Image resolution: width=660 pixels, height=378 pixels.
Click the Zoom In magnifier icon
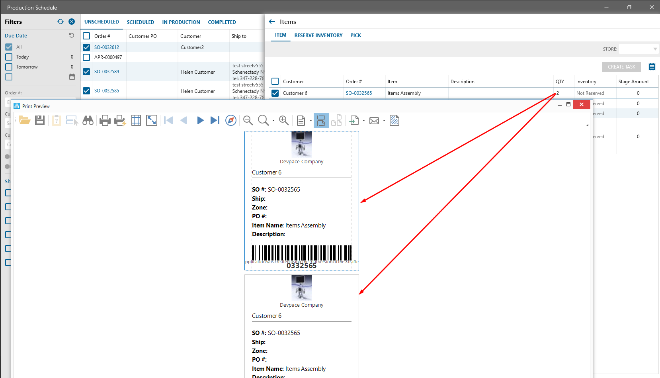tap(284, 120)
